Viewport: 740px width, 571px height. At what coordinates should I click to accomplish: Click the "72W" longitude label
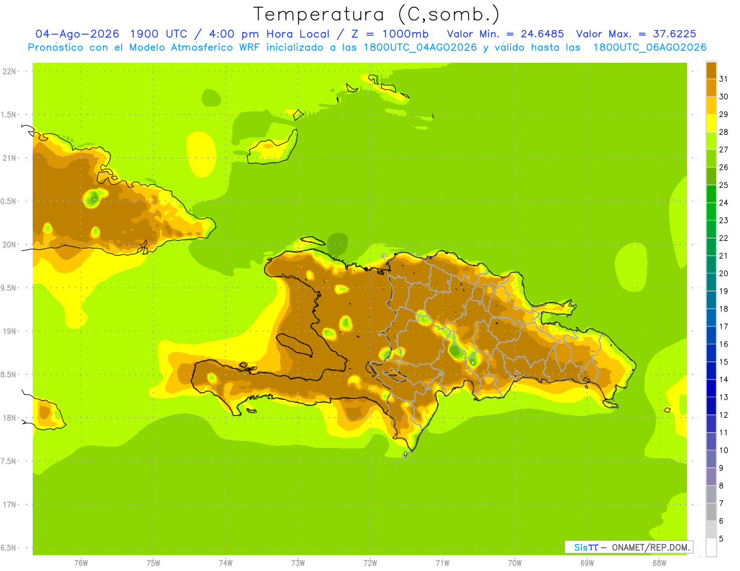click(x=370, y=563)
